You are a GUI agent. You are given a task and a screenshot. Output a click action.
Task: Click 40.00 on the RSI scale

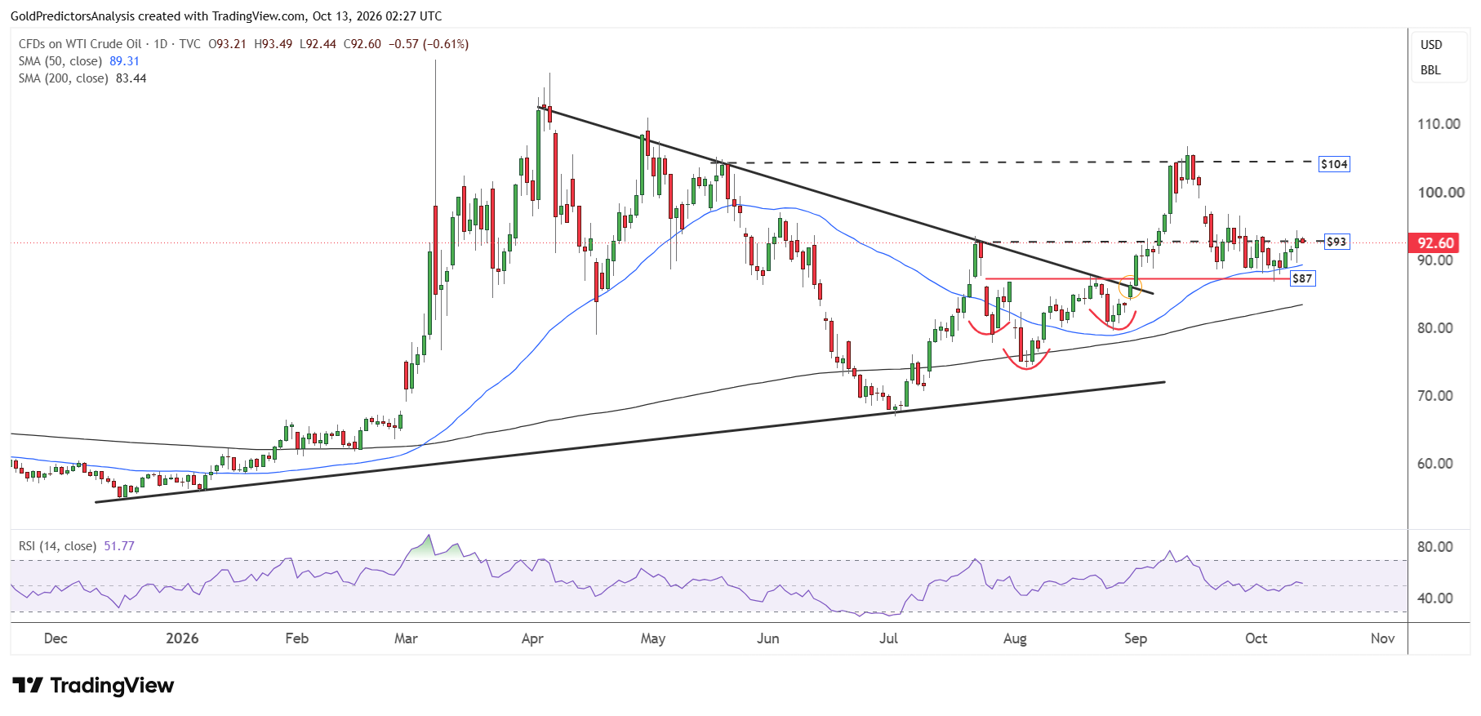point(1435,598)
